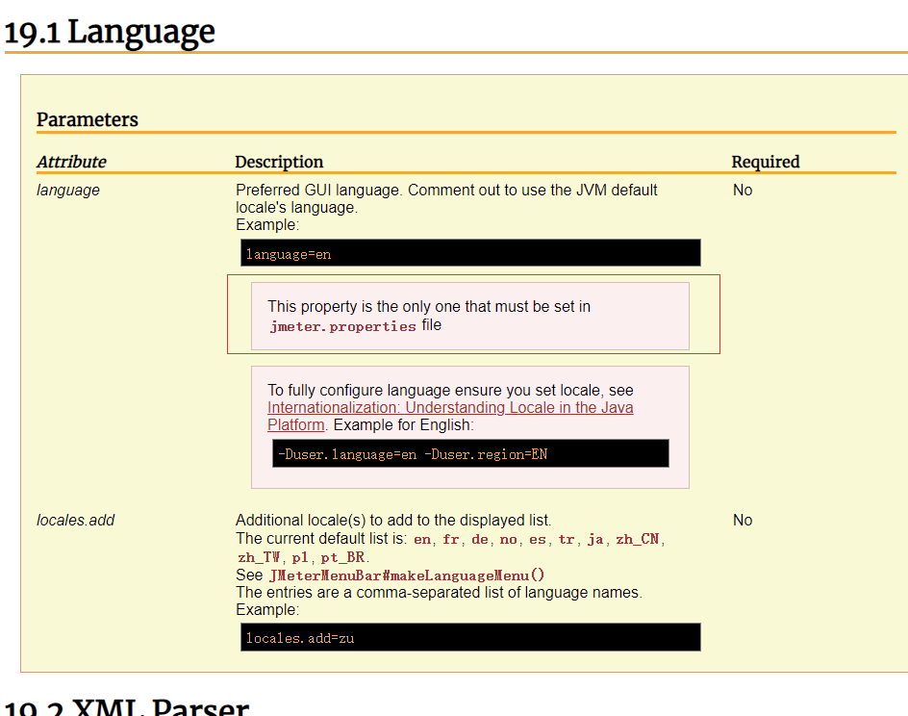The width and height of the screenshot is (908, 716).
Task: Click the Attribute column header
Action: [71, 162]
